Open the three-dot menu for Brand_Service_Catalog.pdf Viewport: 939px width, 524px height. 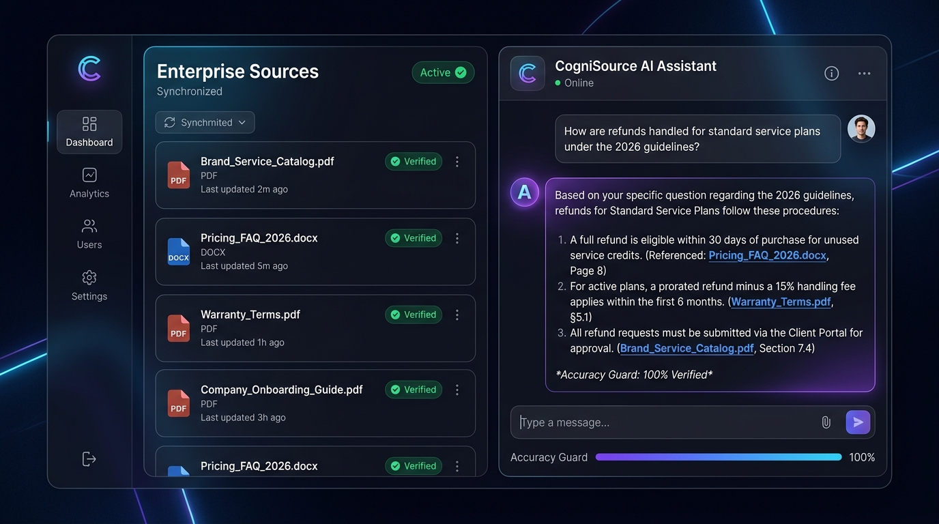(x=457, y=162)
